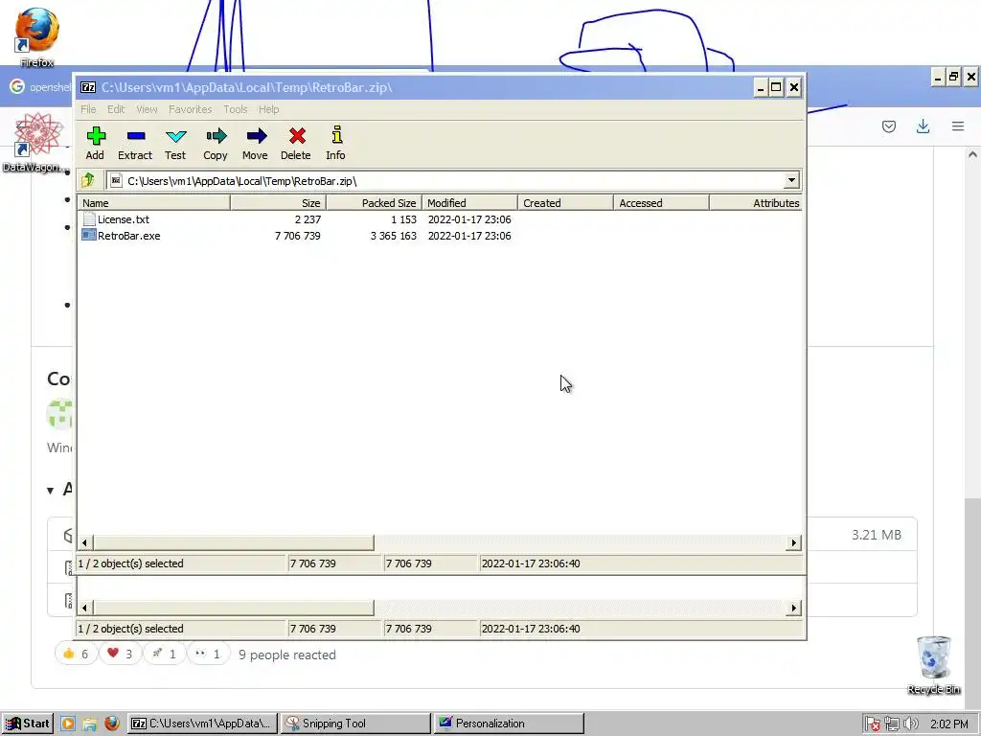Click the Attributes column header

(756, 203)
